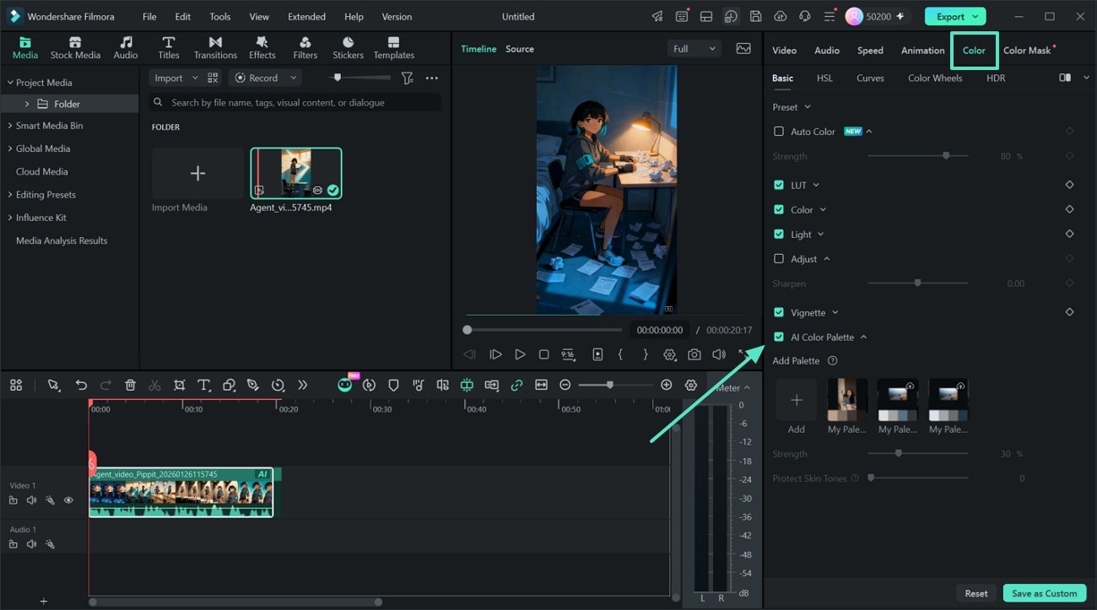Click the Save as Custom button

coord(1044,593)
